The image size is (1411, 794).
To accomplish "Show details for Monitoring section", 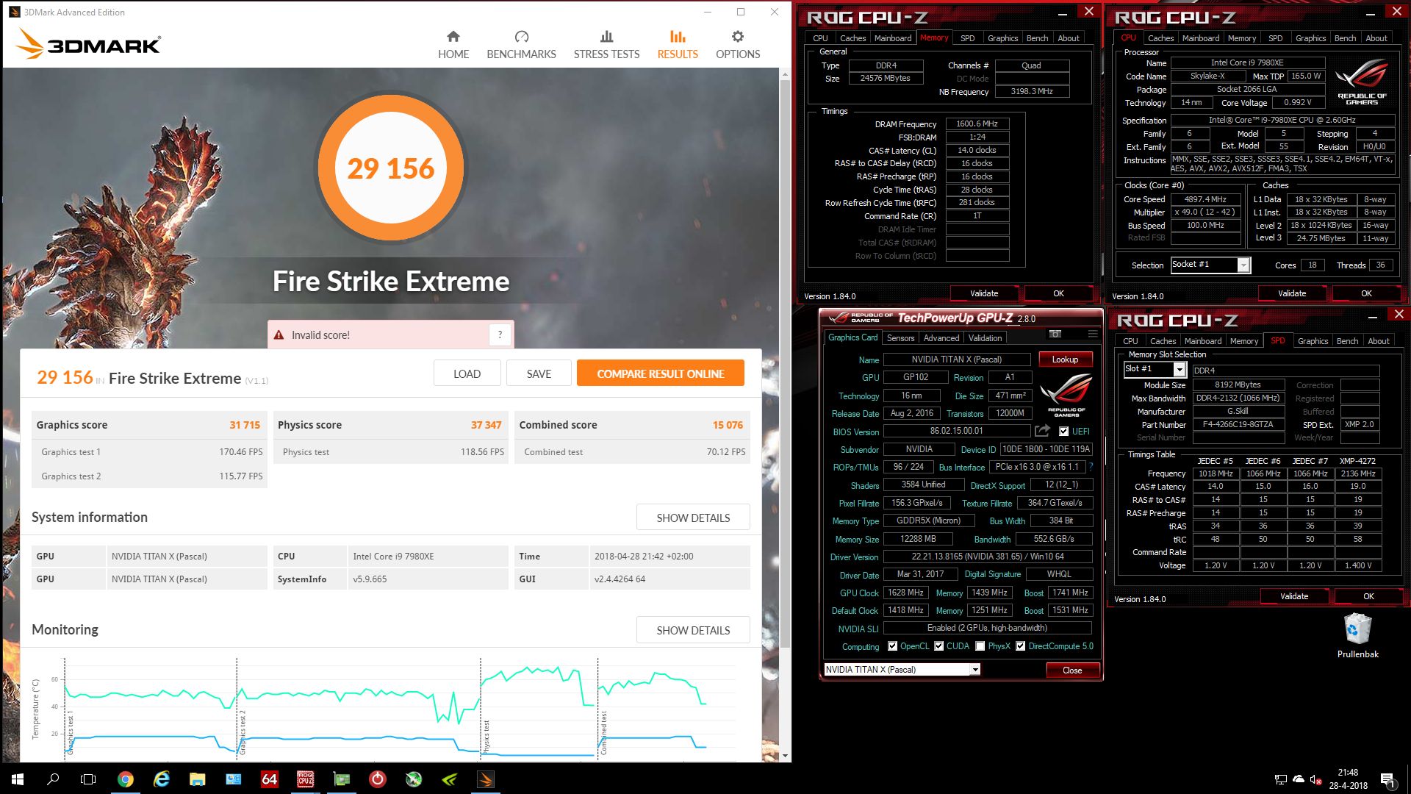I will tap(693, 630).
